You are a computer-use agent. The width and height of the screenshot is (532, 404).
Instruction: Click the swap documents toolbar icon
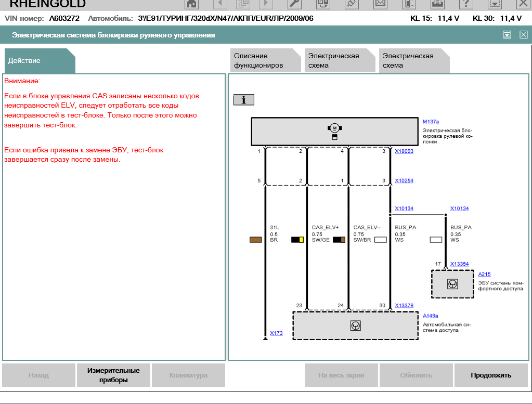(x=322, y=4)
